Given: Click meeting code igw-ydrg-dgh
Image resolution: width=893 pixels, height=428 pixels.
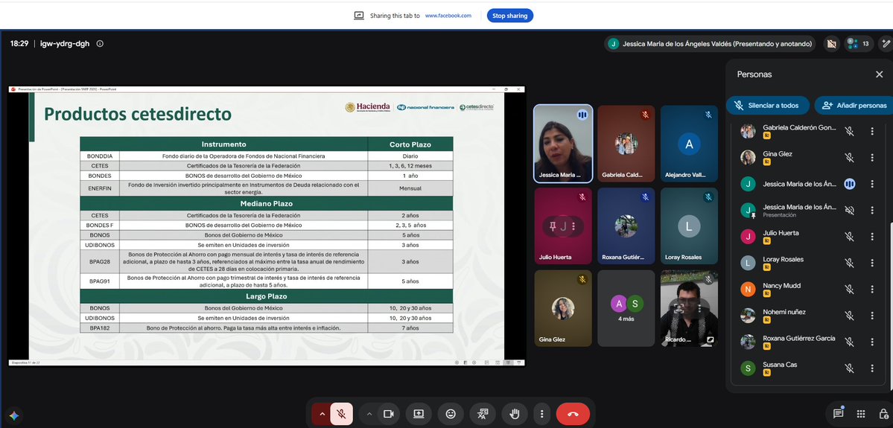Looking at the screenshot, I should click(65, 44).
